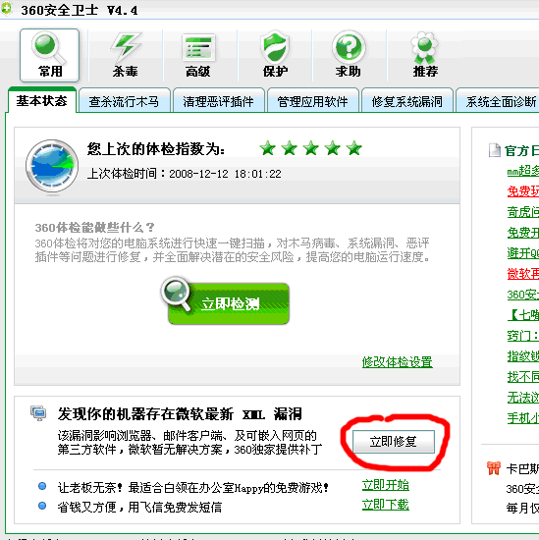Screen dimensions: 539x540
Task: Click the radar clock health check icon
Action: coord(52,166)
